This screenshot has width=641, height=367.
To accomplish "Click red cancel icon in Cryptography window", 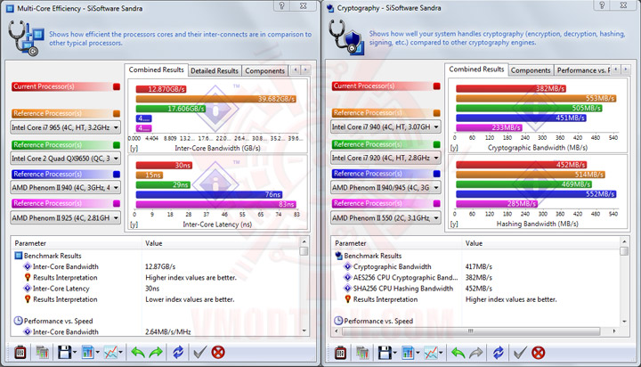I will click(539, 353).
